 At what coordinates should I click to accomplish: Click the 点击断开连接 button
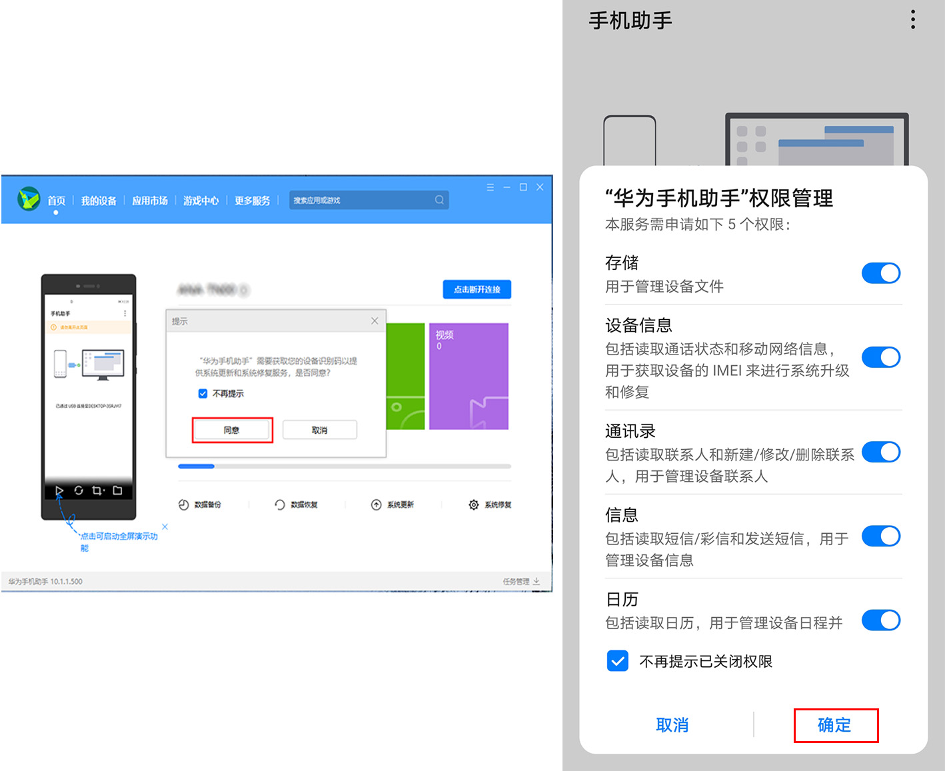pos(477,289)
